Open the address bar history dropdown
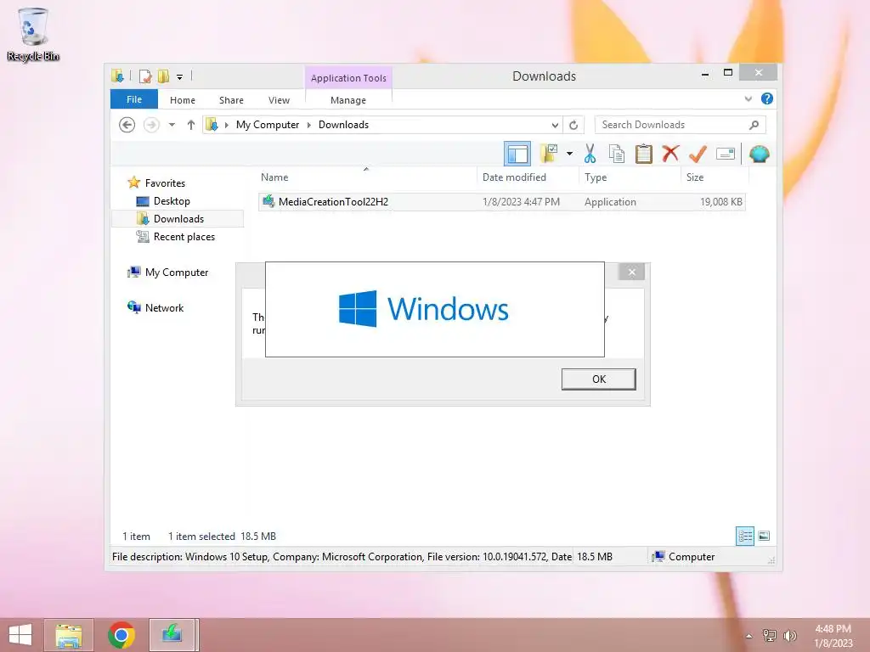 tap(554, 126)
